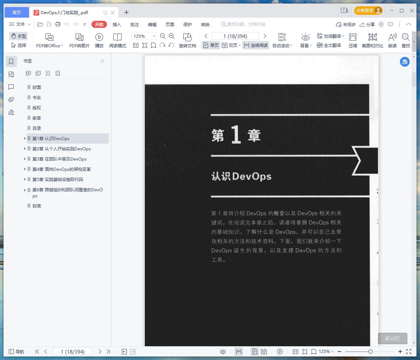Screen dimensions: 420x360
Task: Rotate document with 旋转文档
Action: [x=188, y=41]
